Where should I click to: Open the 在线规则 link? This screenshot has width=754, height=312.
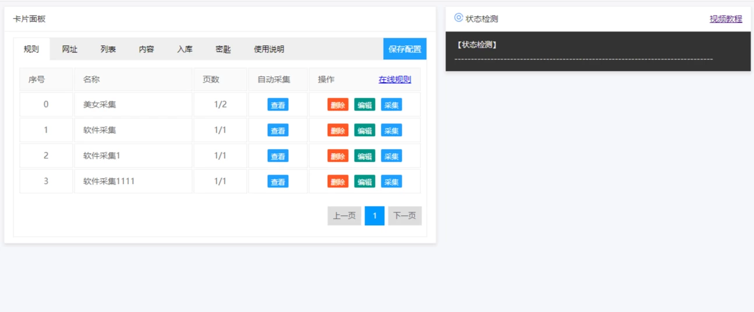395,80
